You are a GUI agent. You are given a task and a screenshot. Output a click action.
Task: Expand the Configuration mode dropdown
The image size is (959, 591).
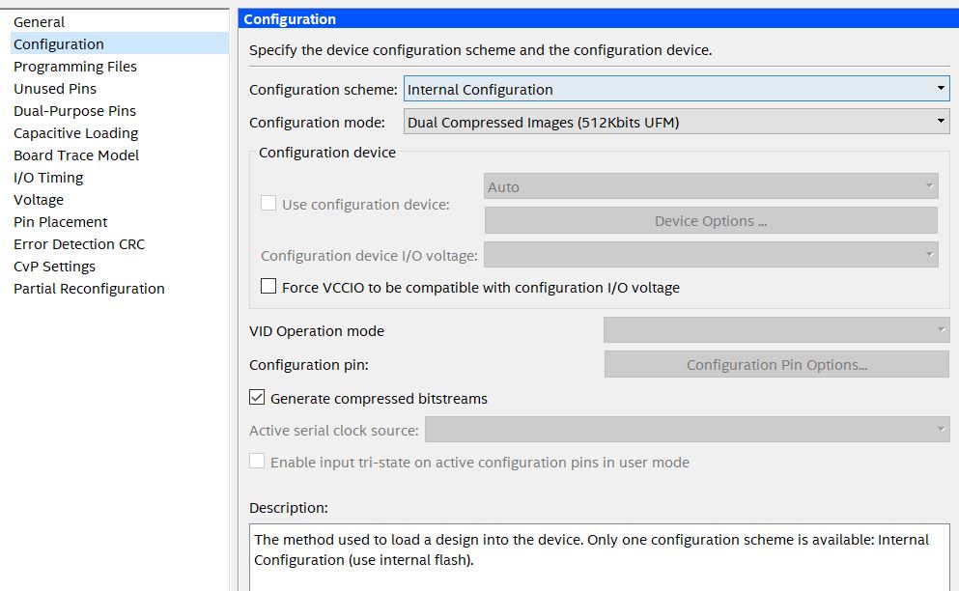[676, 122]
